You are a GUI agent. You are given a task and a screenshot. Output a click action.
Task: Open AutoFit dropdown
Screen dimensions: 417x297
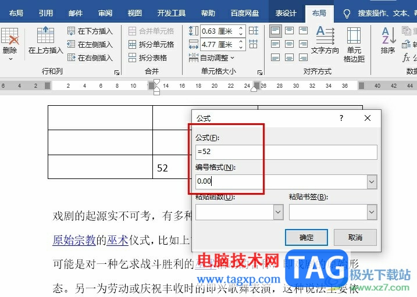point(212,58)
